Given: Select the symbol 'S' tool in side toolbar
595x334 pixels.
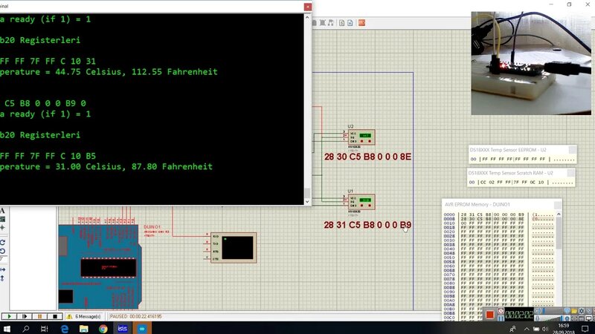Looking at the screenshot, I should coord(2,219).
